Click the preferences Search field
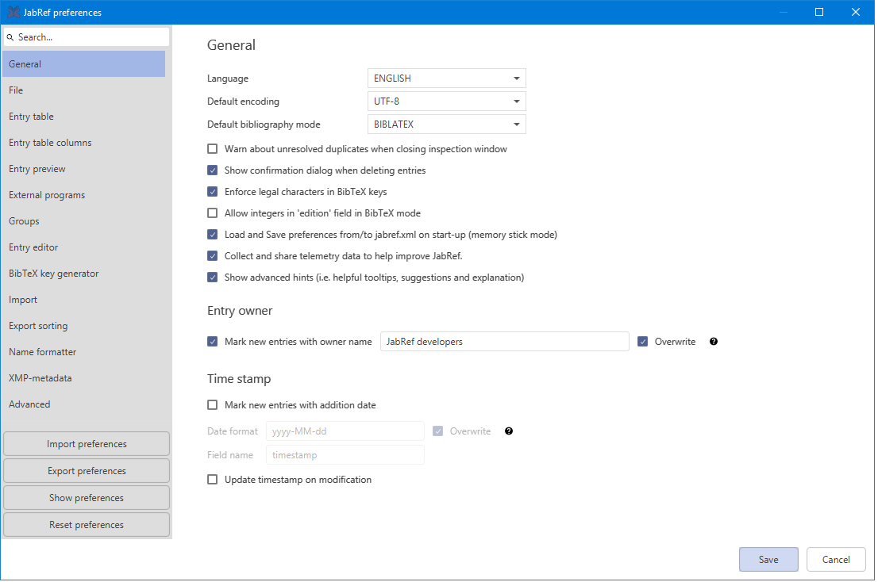The image size is (878, 582). [x=87, y=37]
